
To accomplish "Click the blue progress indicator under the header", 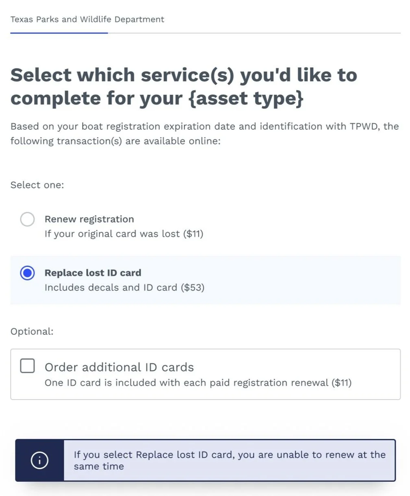I will click(59, 33).
